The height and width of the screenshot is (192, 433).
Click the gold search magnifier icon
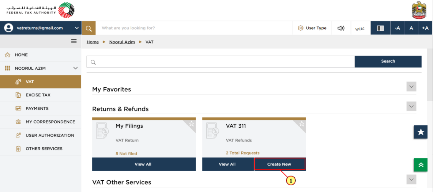coord(89,28)
